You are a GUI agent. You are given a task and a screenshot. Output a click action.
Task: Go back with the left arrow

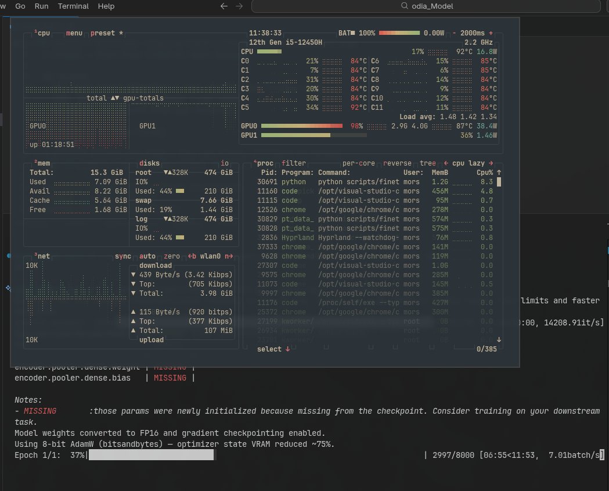point(224,6)
